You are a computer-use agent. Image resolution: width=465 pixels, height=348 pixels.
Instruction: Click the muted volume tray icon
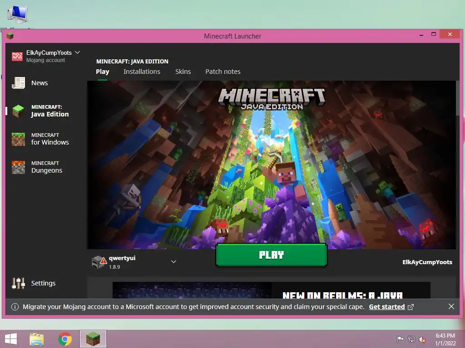tap(422, 339)
